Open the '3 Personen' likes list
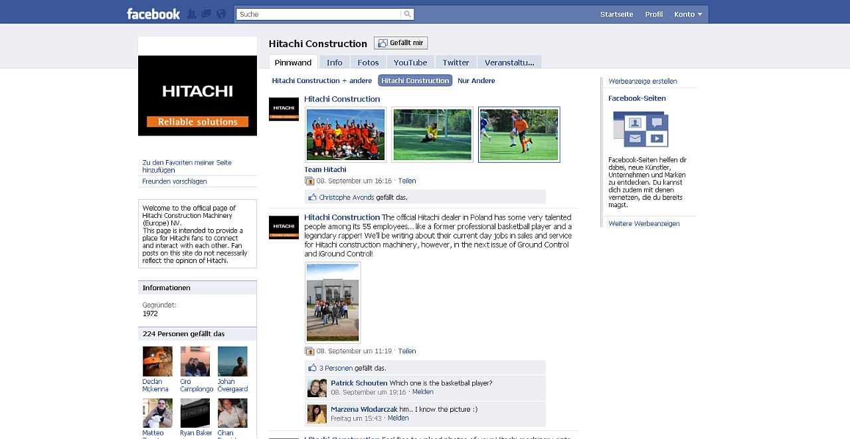 pos(336,368)
